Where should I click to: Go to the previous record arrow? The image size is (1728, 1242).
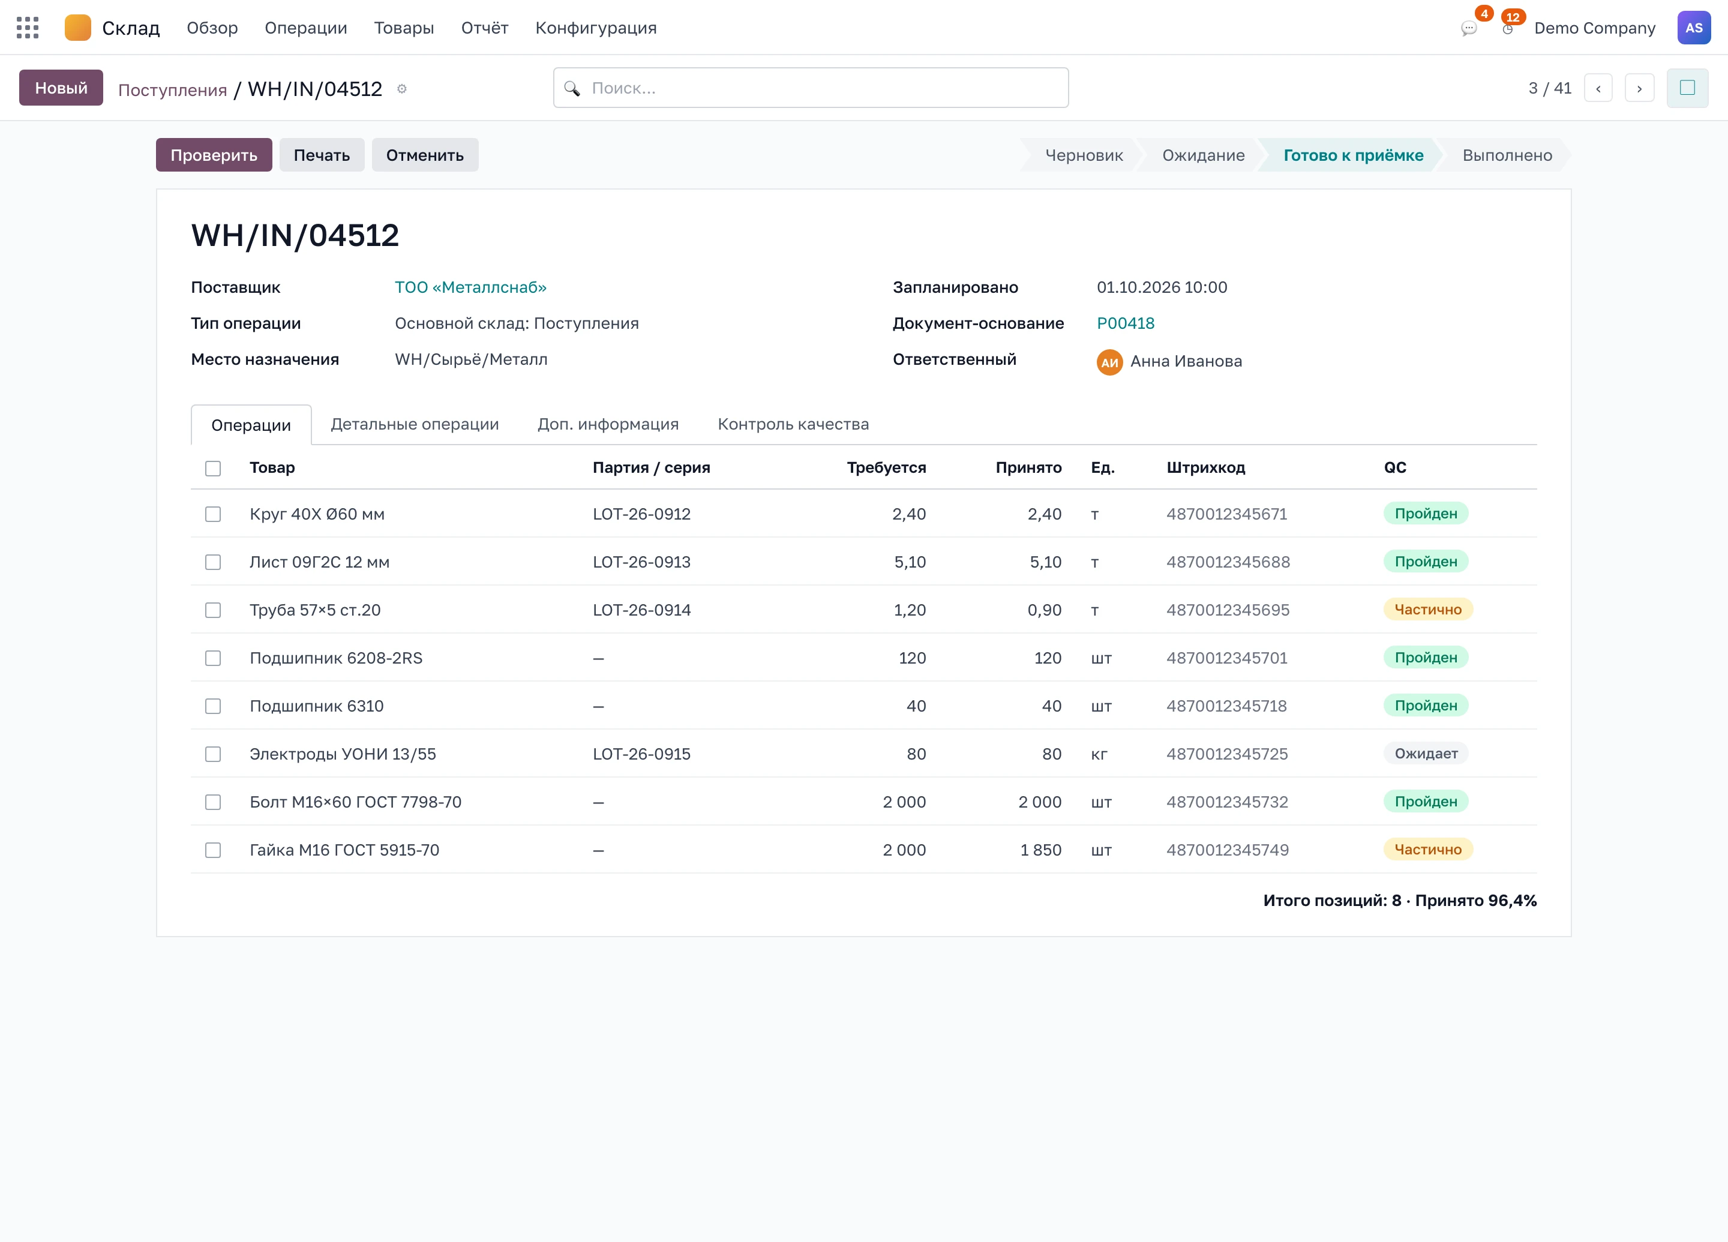point(1598,88)
